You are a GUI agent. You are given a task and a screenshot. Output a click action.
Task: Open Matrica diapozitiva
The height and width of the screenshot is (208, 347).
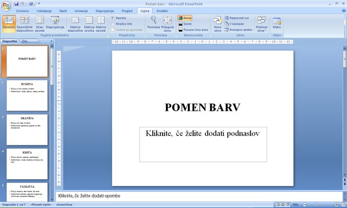pyautogui.click(x=75, y=24)
